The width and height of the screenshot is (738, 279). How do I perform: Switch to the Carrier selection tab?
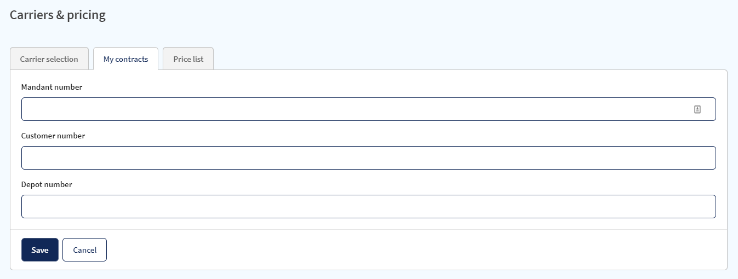click(x=49, y=59)
